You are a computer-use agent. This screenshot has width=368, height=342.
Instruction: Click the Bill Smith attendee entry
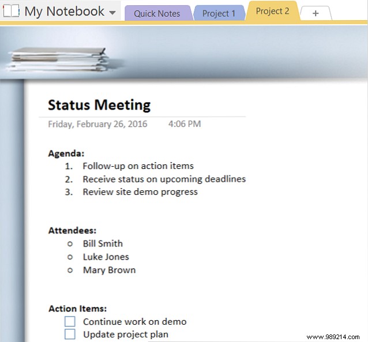103,243
